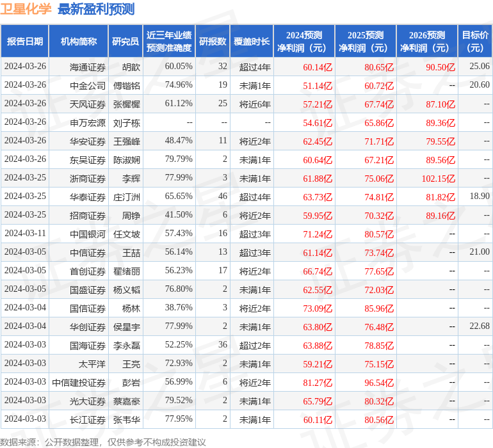Screen dimensions: 493x448
Task: Click researcher name 傅锴铭
Action: (x=127, y=86)
